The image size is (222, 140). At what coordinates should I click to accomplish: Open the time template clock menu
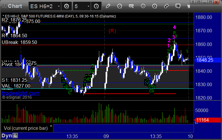pyautogui.click(x=96, y=6)
